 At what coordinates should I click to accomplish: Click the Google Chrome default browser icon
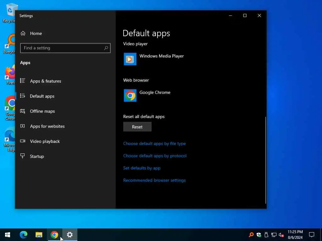click(x=130, y=95)
